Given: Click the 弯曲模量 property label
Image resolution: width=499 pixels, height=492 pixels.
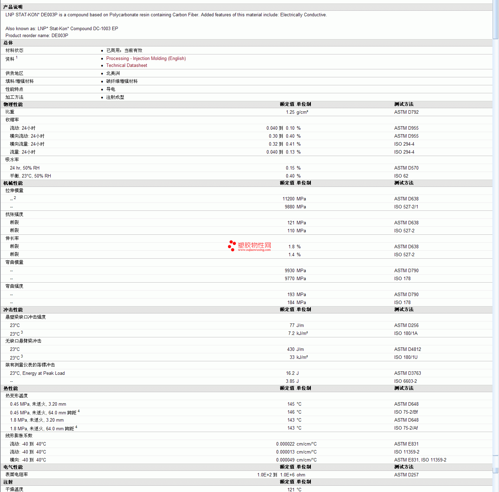Looking at the screenshot, I should pyautogui.click(x=15, y=262).
